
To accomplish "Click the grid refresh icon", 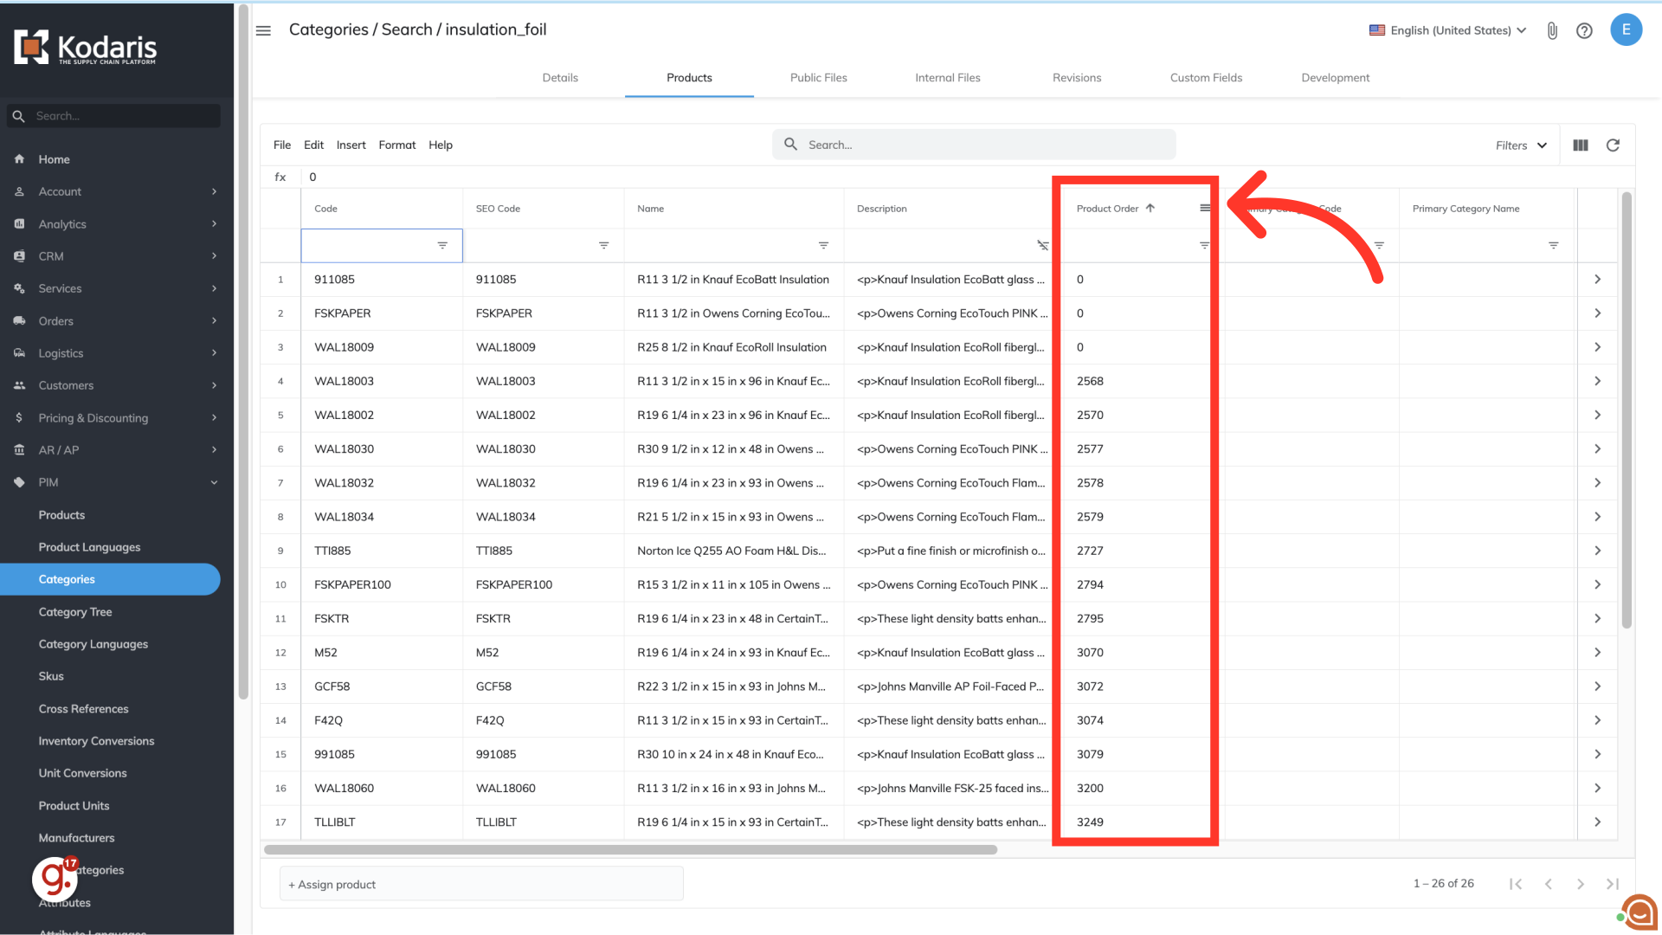I will 1613,145.
